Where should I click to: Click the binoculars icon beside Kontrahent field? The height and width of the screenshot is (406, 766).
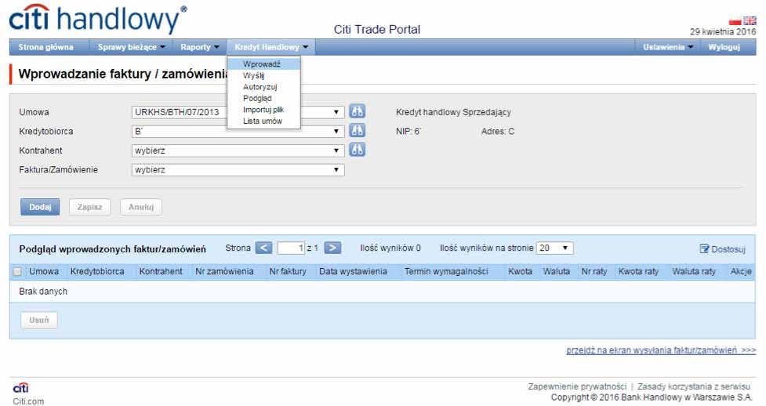click(x=357, y=150)
